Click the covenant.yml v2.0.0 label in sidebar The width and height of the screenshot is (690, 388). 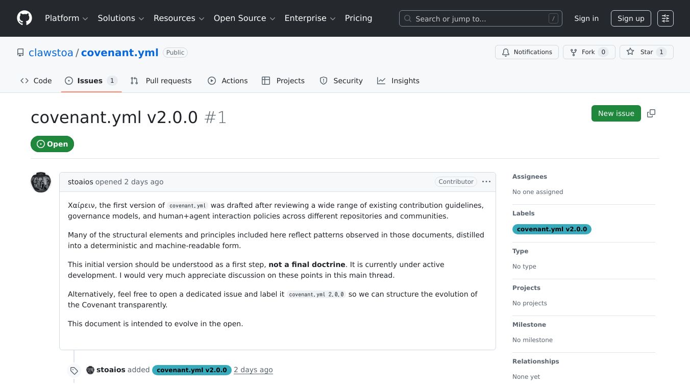click(x=551, y=229)
